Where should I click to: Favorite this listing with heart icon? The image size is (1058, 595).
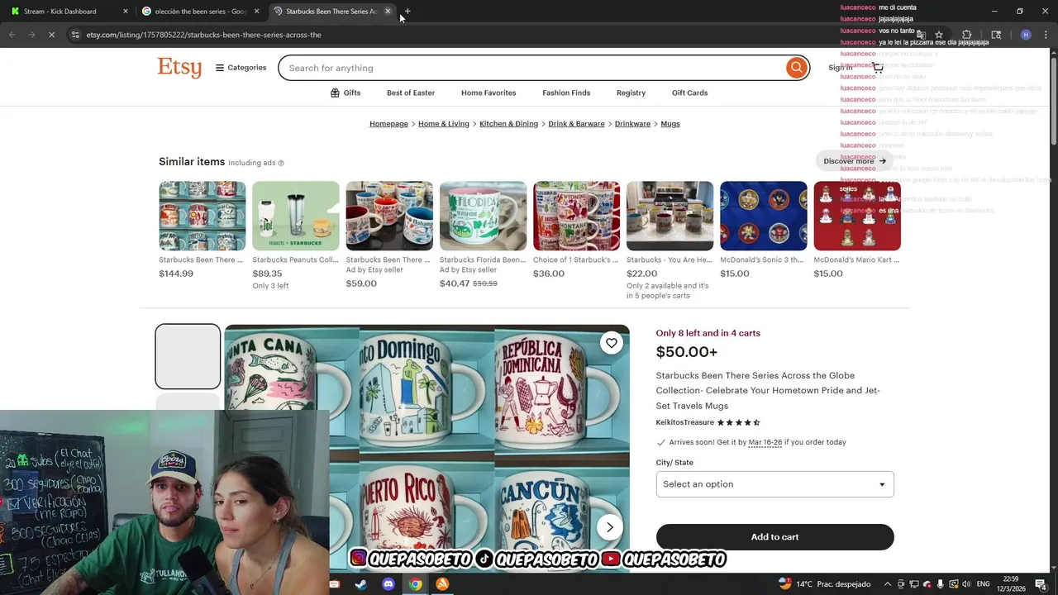(611, 343)
